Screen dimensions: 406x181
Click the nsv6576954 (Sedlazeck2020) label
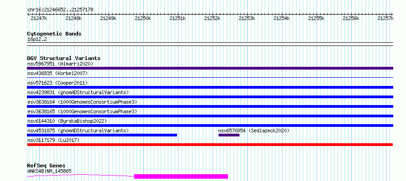pos(254,131)
